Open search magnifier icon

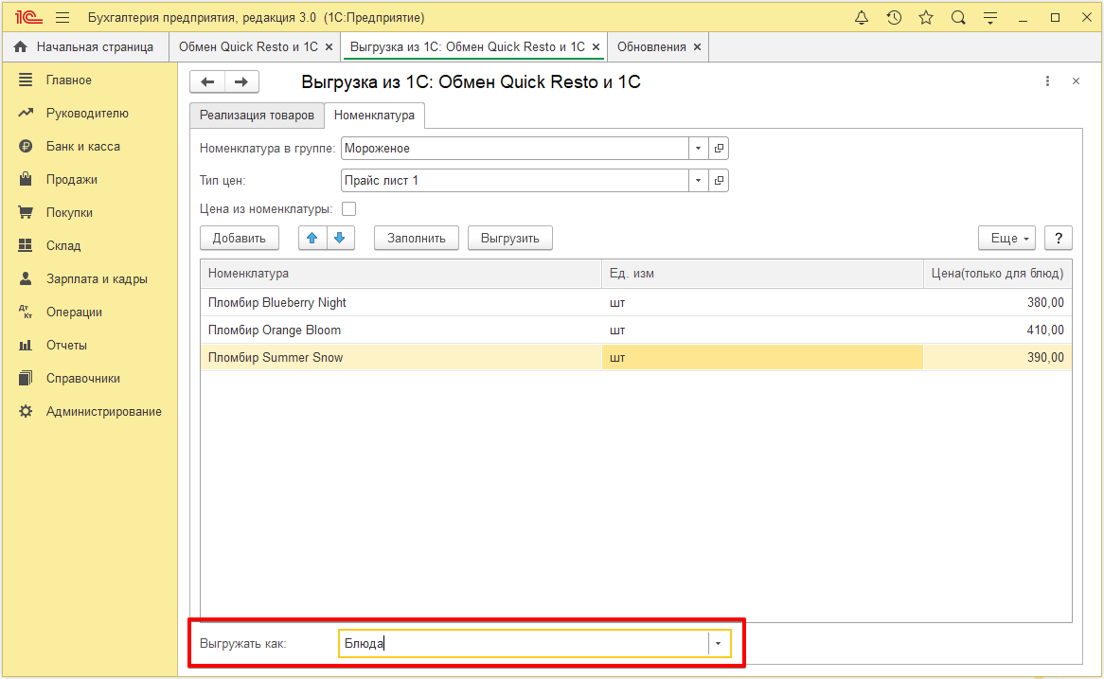coord(958,18)
